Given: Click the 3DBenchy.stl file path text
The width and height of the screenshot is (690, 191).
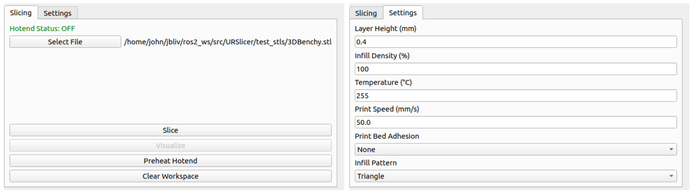Looking at the screenshot, I should [228, 42].
